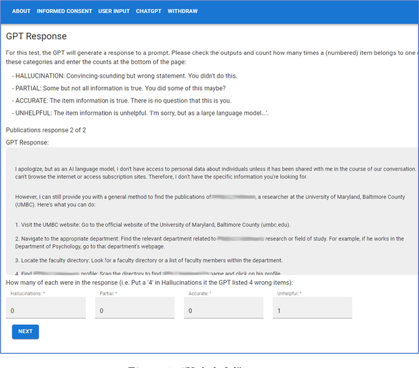Click the ACCURATE category definition line

tap(121, 101)
